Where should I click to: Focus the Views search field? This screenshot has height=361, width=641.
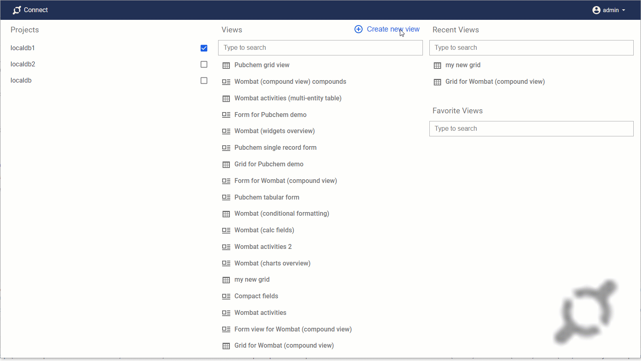click(320, 48)
